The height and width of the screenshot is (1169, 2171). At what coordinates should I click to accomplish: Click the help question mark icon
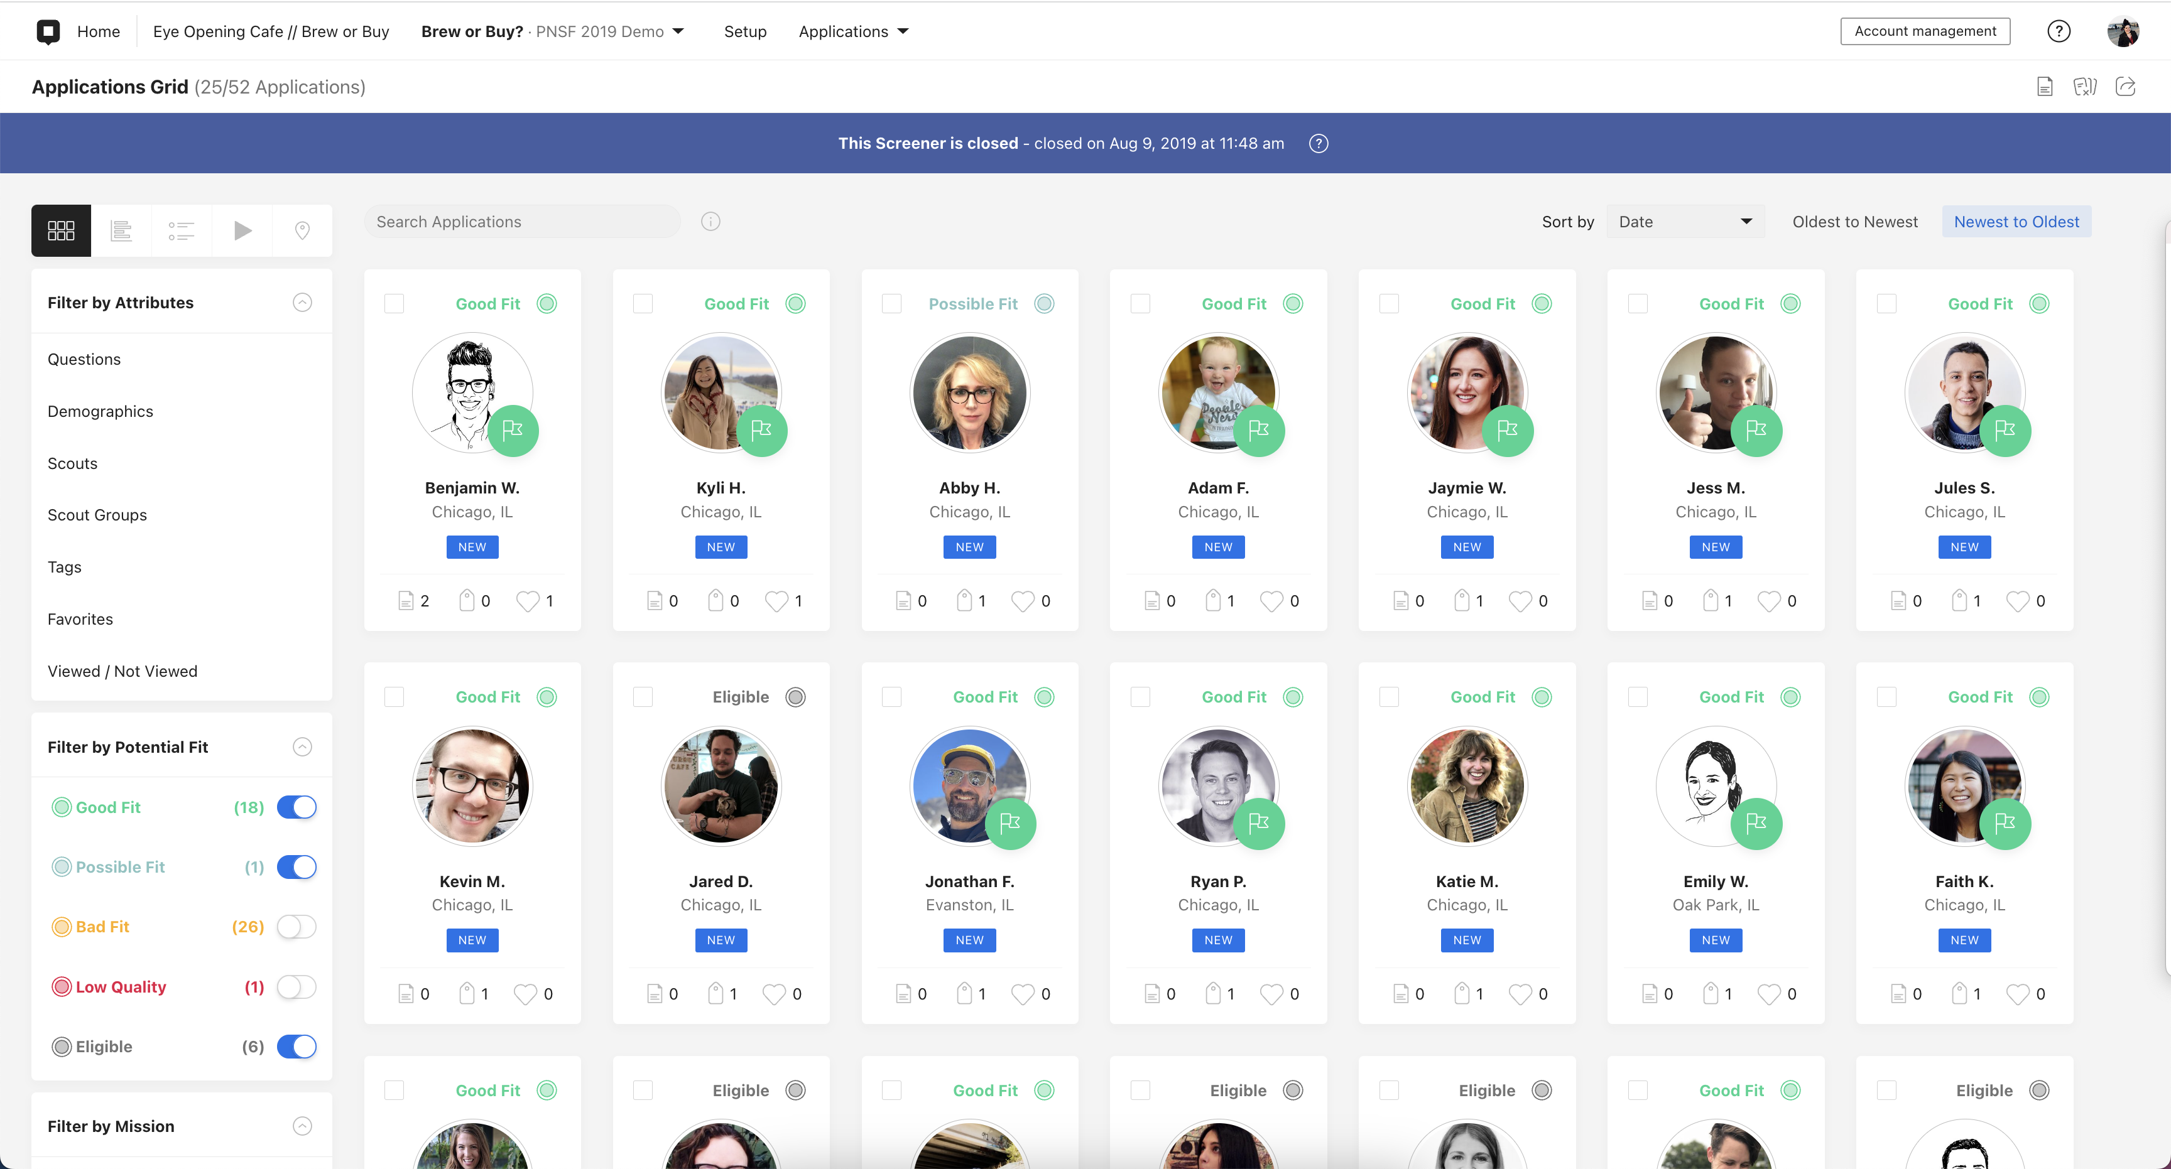tap(2058, 31)
